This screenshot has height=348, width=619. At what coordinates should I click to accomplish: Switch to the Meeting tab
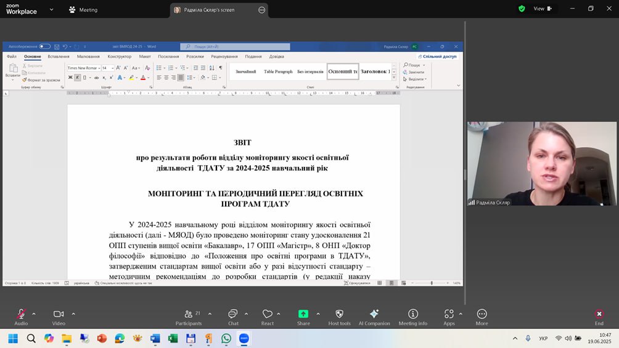point(83,10)
